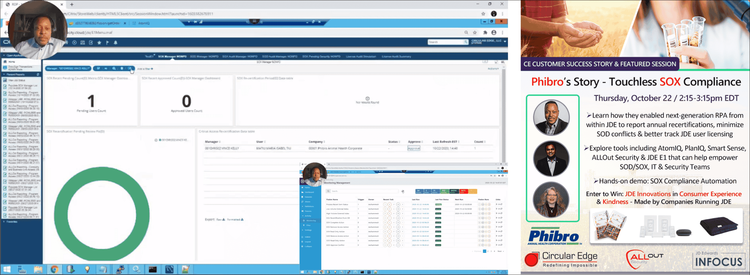Click Add a filter
Screen dimensions: 750x275
point(145,69)
